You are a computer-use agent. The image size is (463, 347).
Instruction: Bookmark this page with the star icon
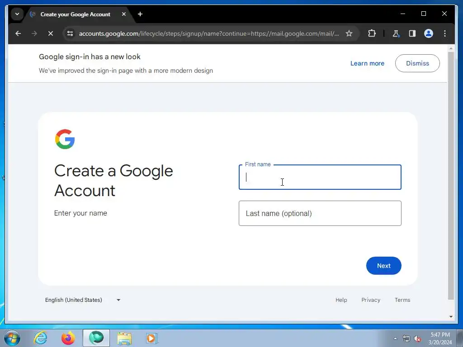(349, 33)
